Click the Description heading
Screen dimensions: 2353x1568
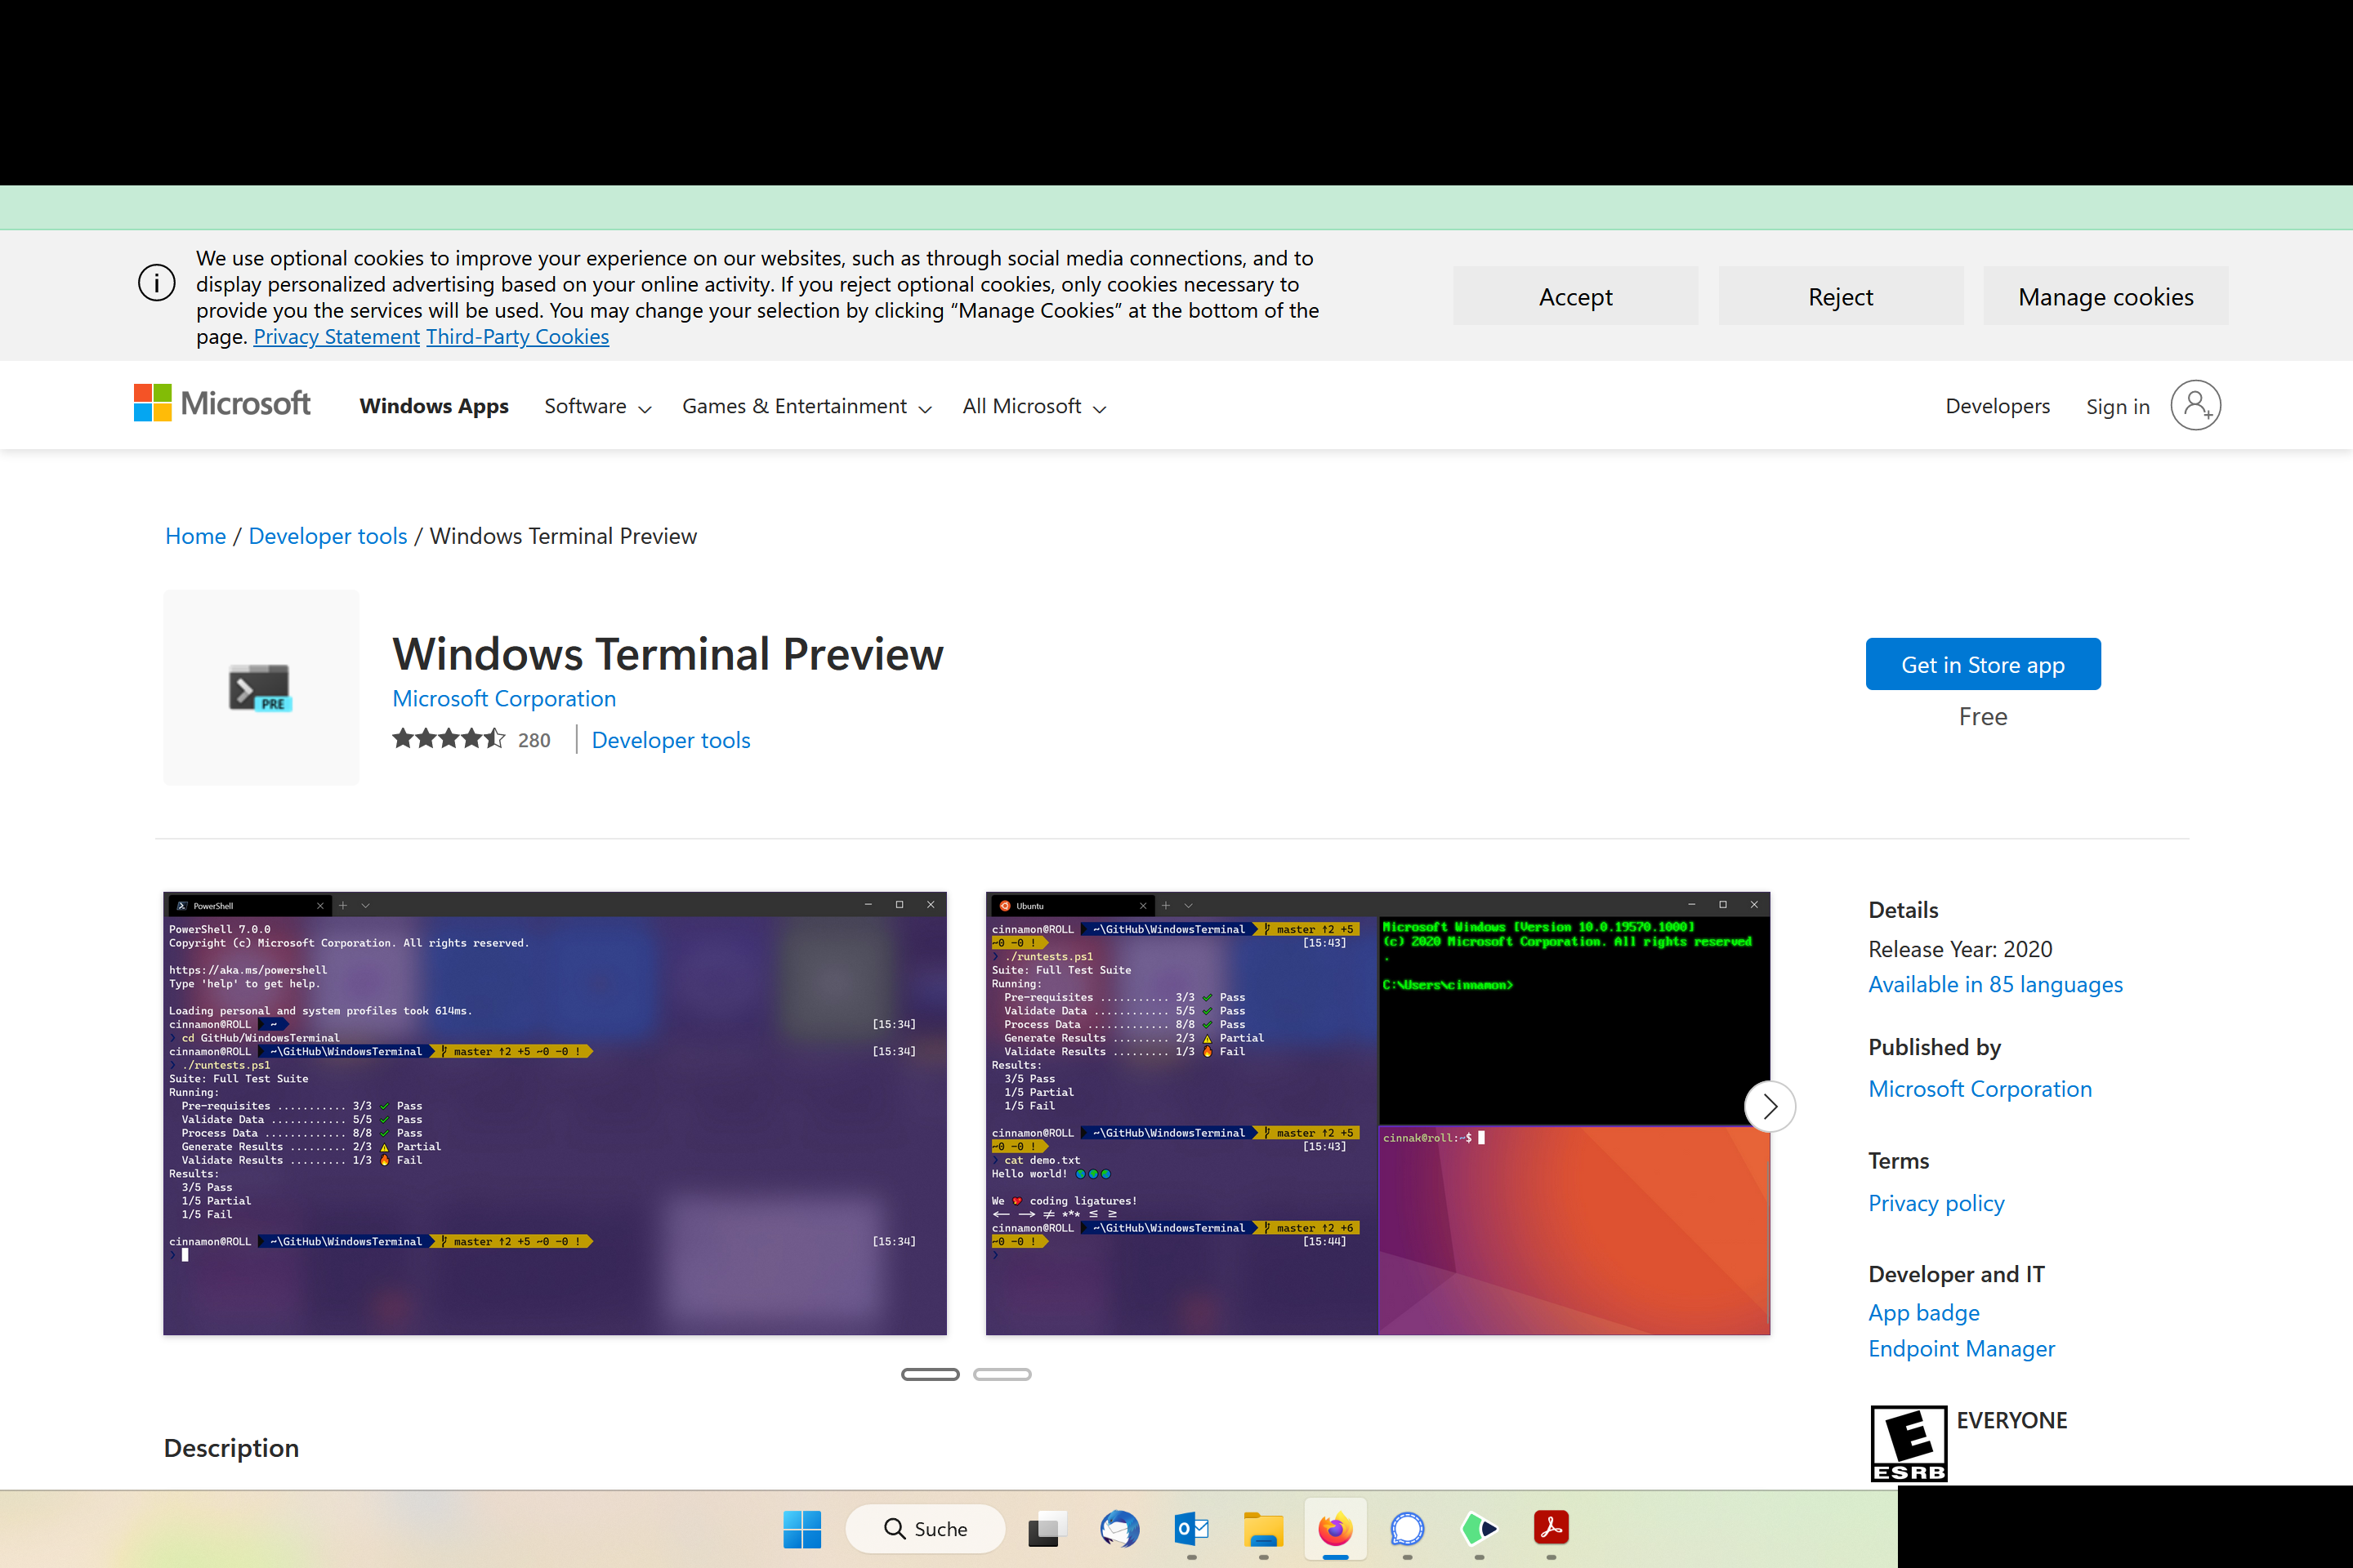click(231, 1448)
